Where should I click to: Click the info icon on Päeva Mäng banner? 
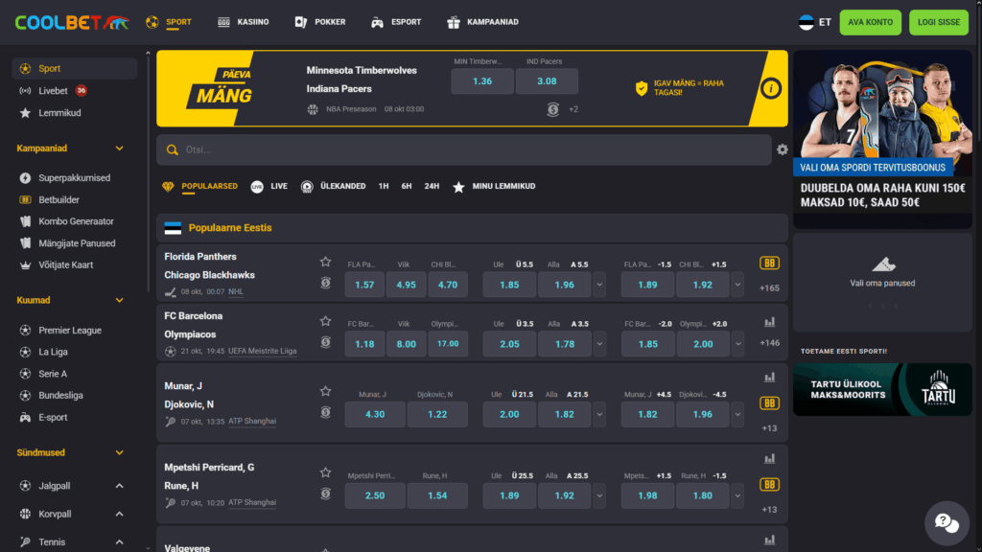[770, 88]
